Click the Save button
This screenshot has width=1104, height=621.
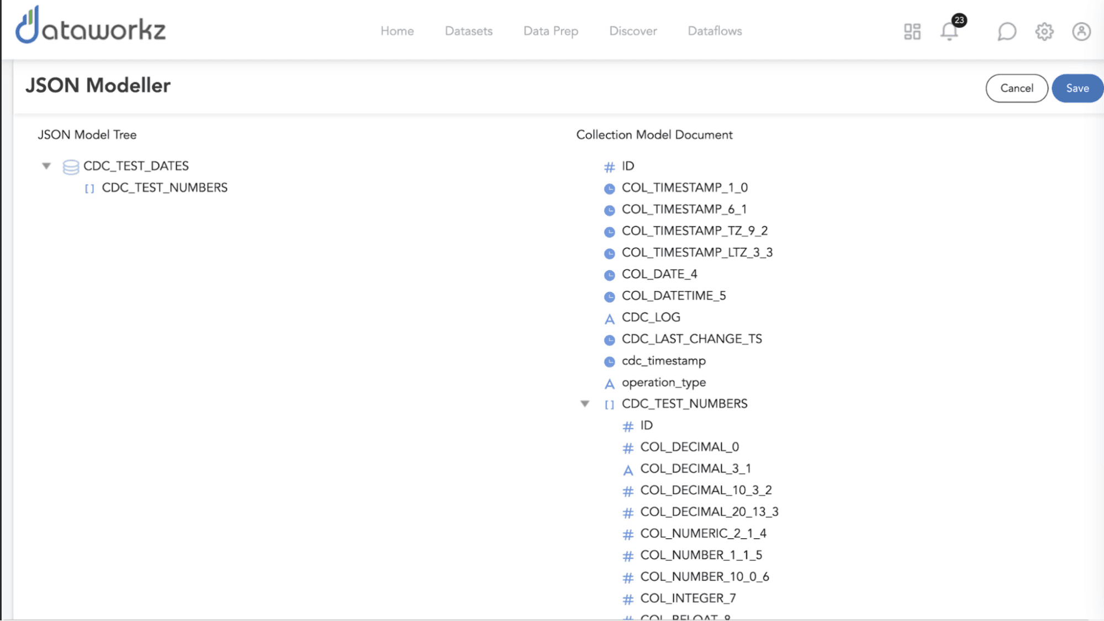coord(1076,88)
